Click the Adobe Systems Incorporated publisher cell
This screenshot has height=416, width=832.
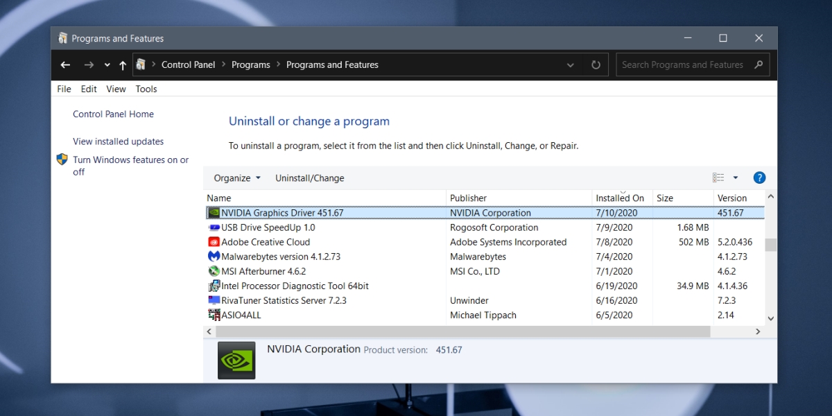(508, 242)
